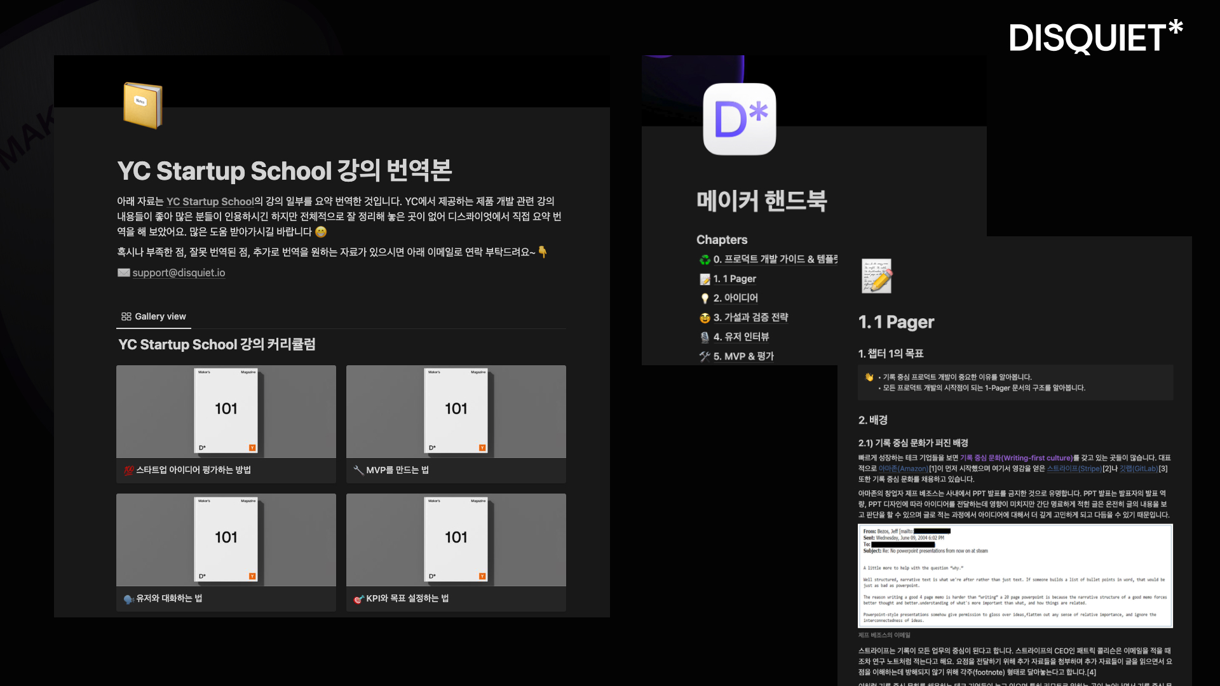The height and width of the screenshot is (686, 1220).
Task: Select the Gallery view tab
Action: [x=154, y=316]
